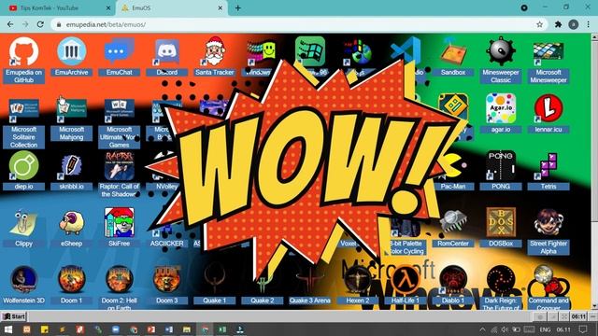This screenshot has width=598, height=336.
Task: Open the Discord shortcut icon
Action: pyautogui.click(x=166, y=56)
